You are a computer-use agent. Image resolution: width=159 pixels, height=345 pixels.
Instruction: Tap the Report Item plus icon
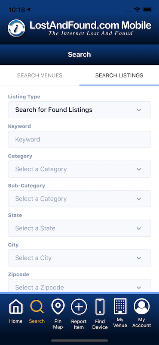pyautogui.click(x=79, y=307)
